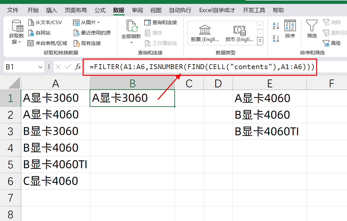Cancel formula entry with X button
347x221 pixels.
[58, 66]
